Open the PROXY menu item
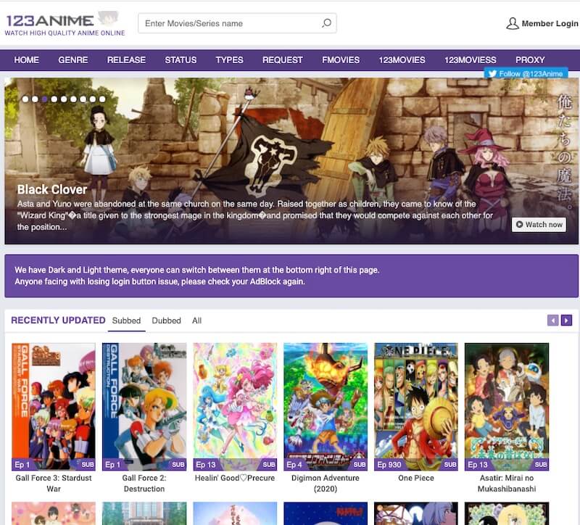Viewport: 580px width, 525px height. [x=530, y=60]
